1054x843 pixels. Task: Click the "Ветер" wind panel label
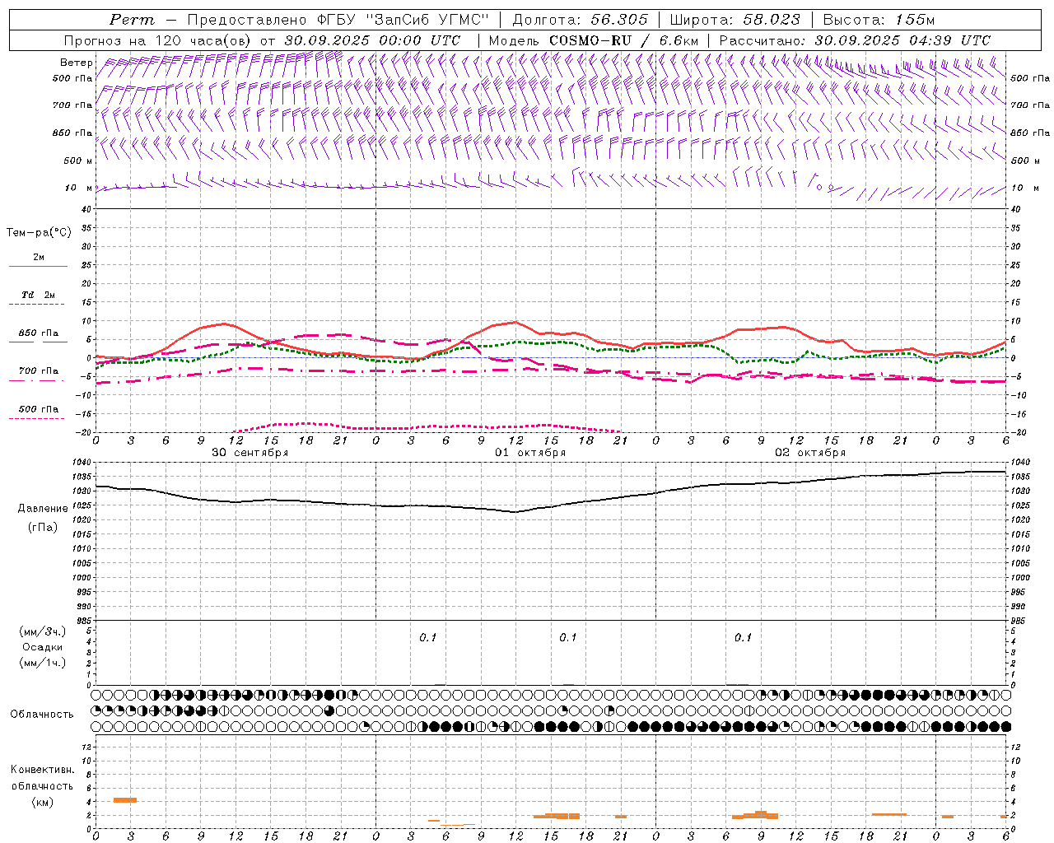click(76, 63)
